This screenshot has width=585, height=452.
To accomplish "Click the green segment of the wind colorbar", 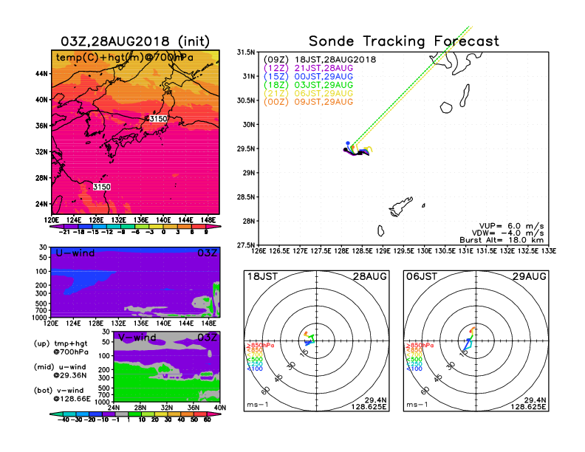I will coord(134,414).
